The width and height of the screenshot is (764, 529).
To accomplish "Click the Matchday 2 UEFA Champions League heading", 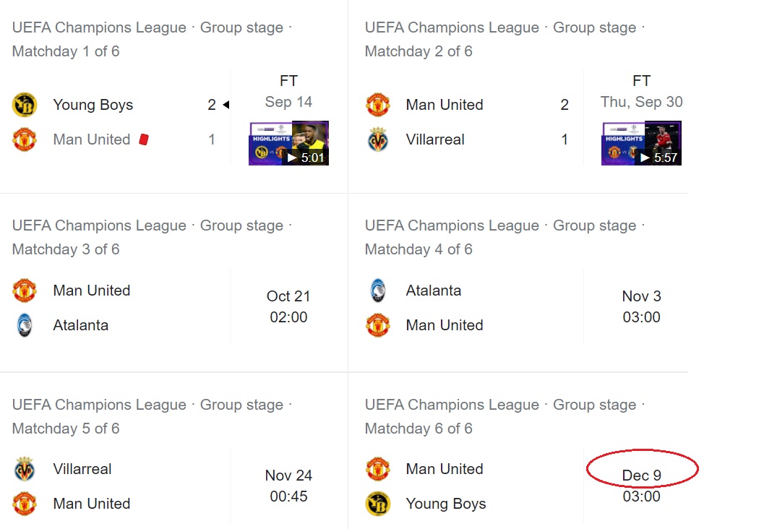I will coord(452,27).
